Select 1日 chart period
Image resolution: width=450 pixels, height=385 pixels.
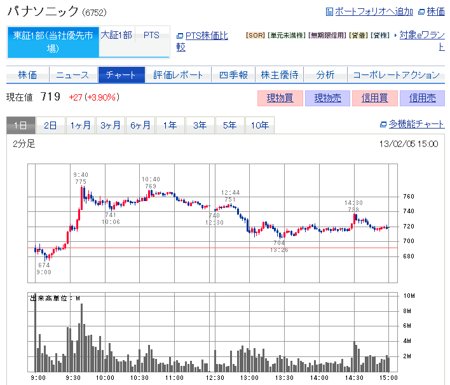point(21,125)
